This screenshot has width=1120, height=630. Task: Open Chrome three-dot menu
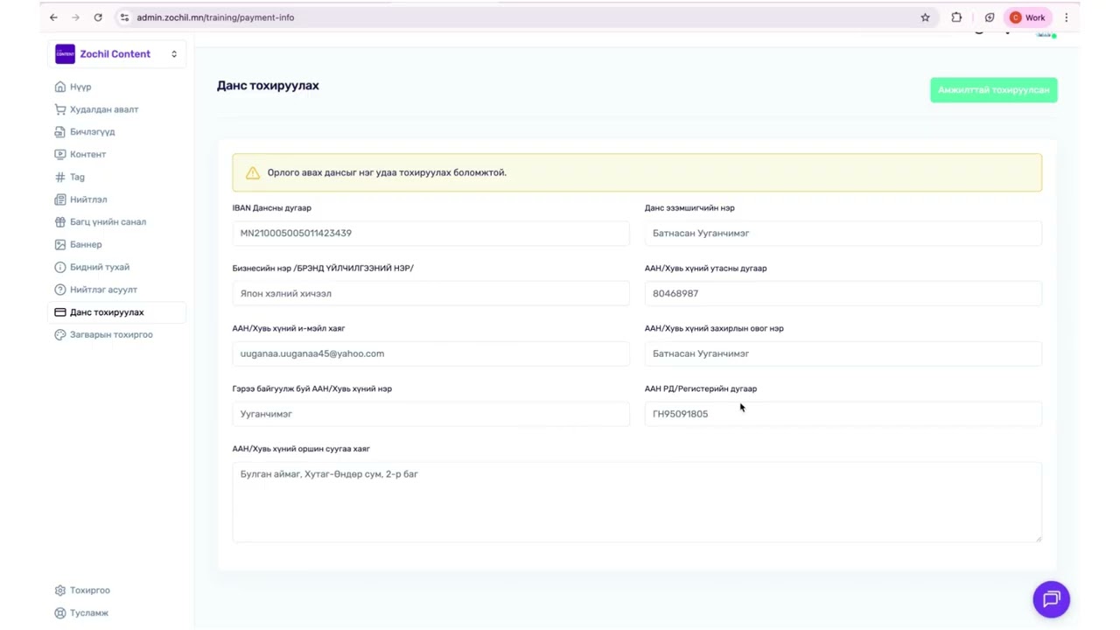click(x=1066, y=17)
